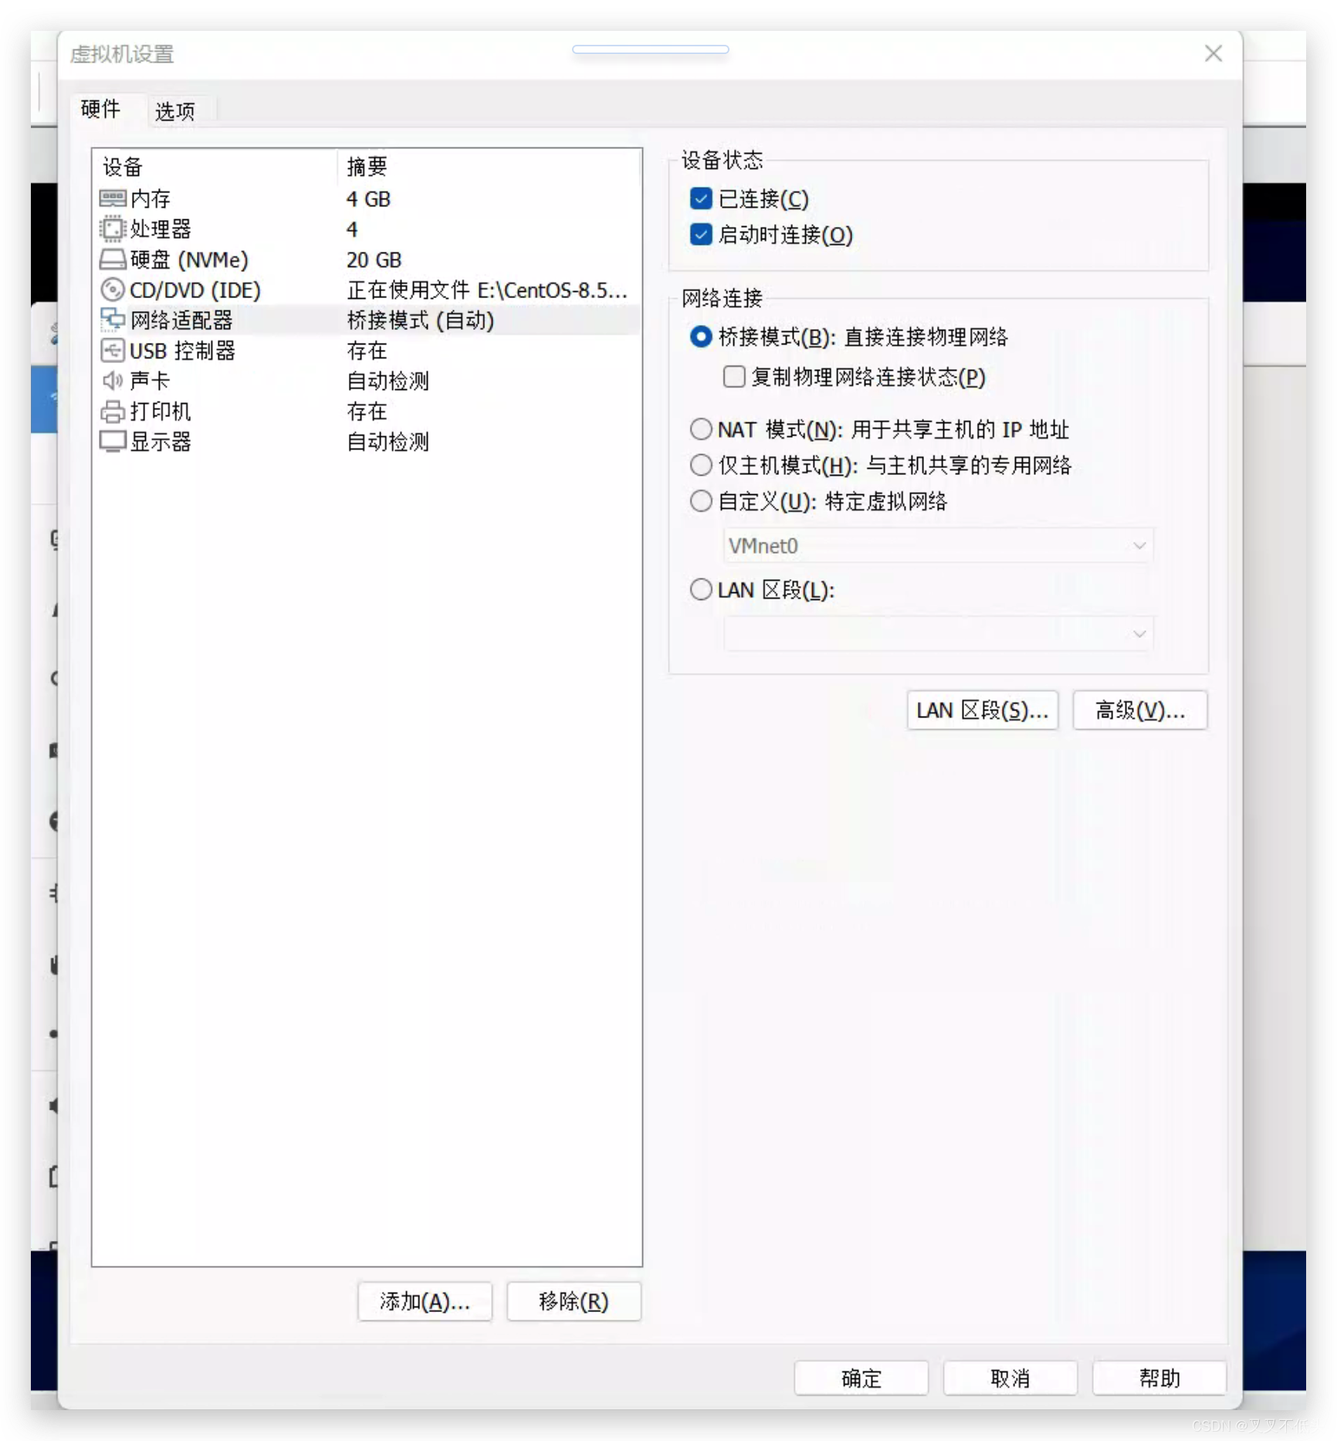1337x1441 pixels.
Task: Select 自定义(U) virtual network radio
Action: click(x=701, y=501)
